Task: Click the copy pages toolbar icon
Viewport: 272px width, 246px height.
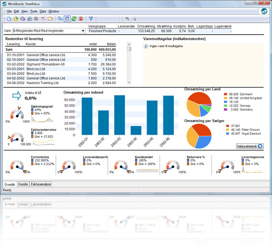Action: click(60, 19)
